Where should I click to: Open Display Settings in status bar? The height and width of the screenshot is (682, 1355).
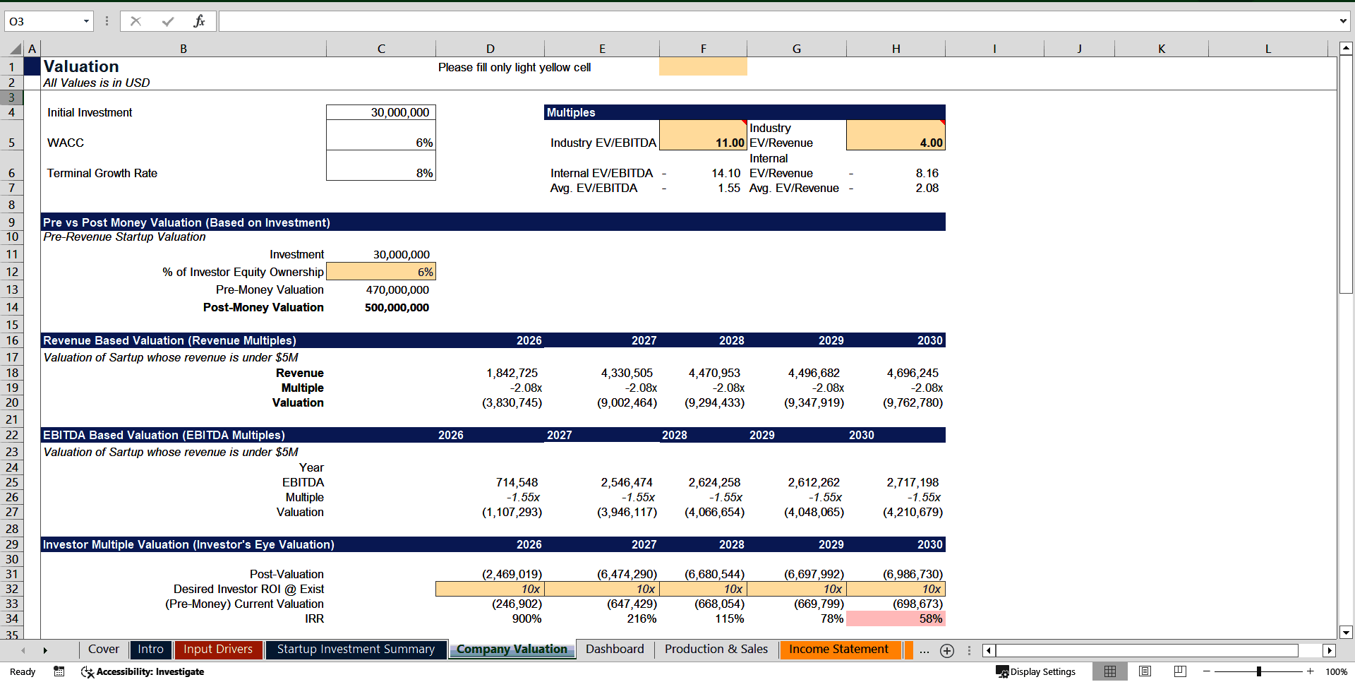(1035, 671)
